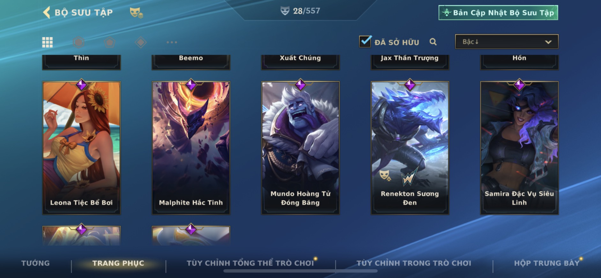Image resolution: width=601 pixels, height=278 pixels.
Task: Filter skins by the pentagon rarity icon
Action: click(x=110, y=42)
